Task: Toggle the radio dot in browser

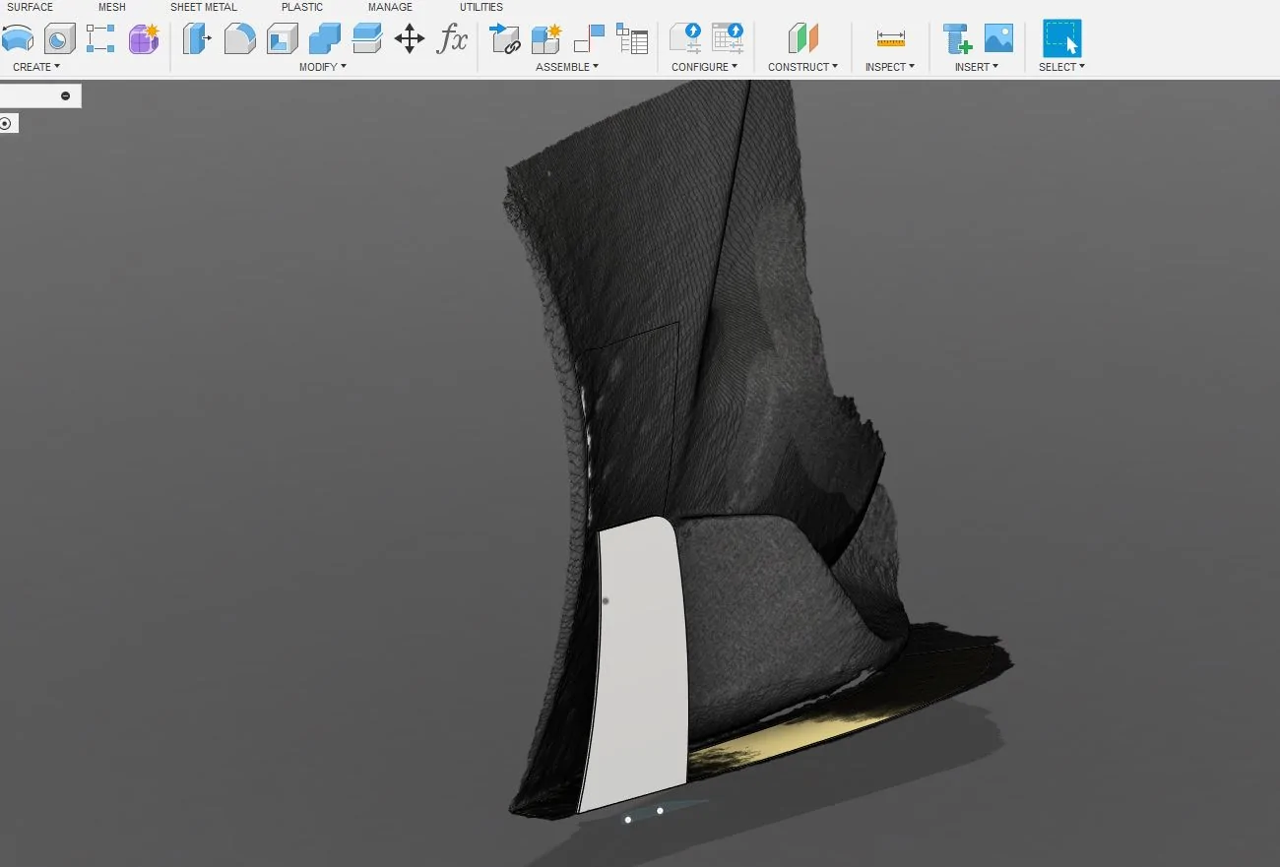Action: coord(6,123)
